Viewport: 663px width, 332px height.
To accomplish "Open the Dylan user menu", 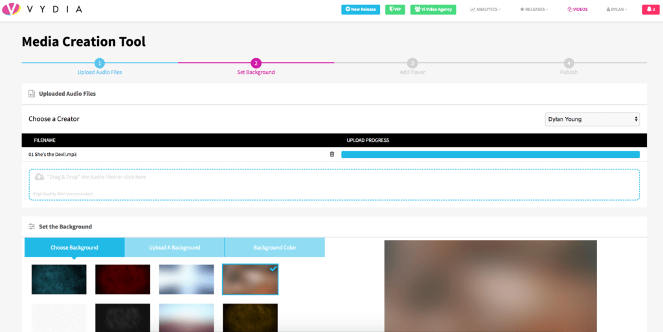I will coord(617,9).
